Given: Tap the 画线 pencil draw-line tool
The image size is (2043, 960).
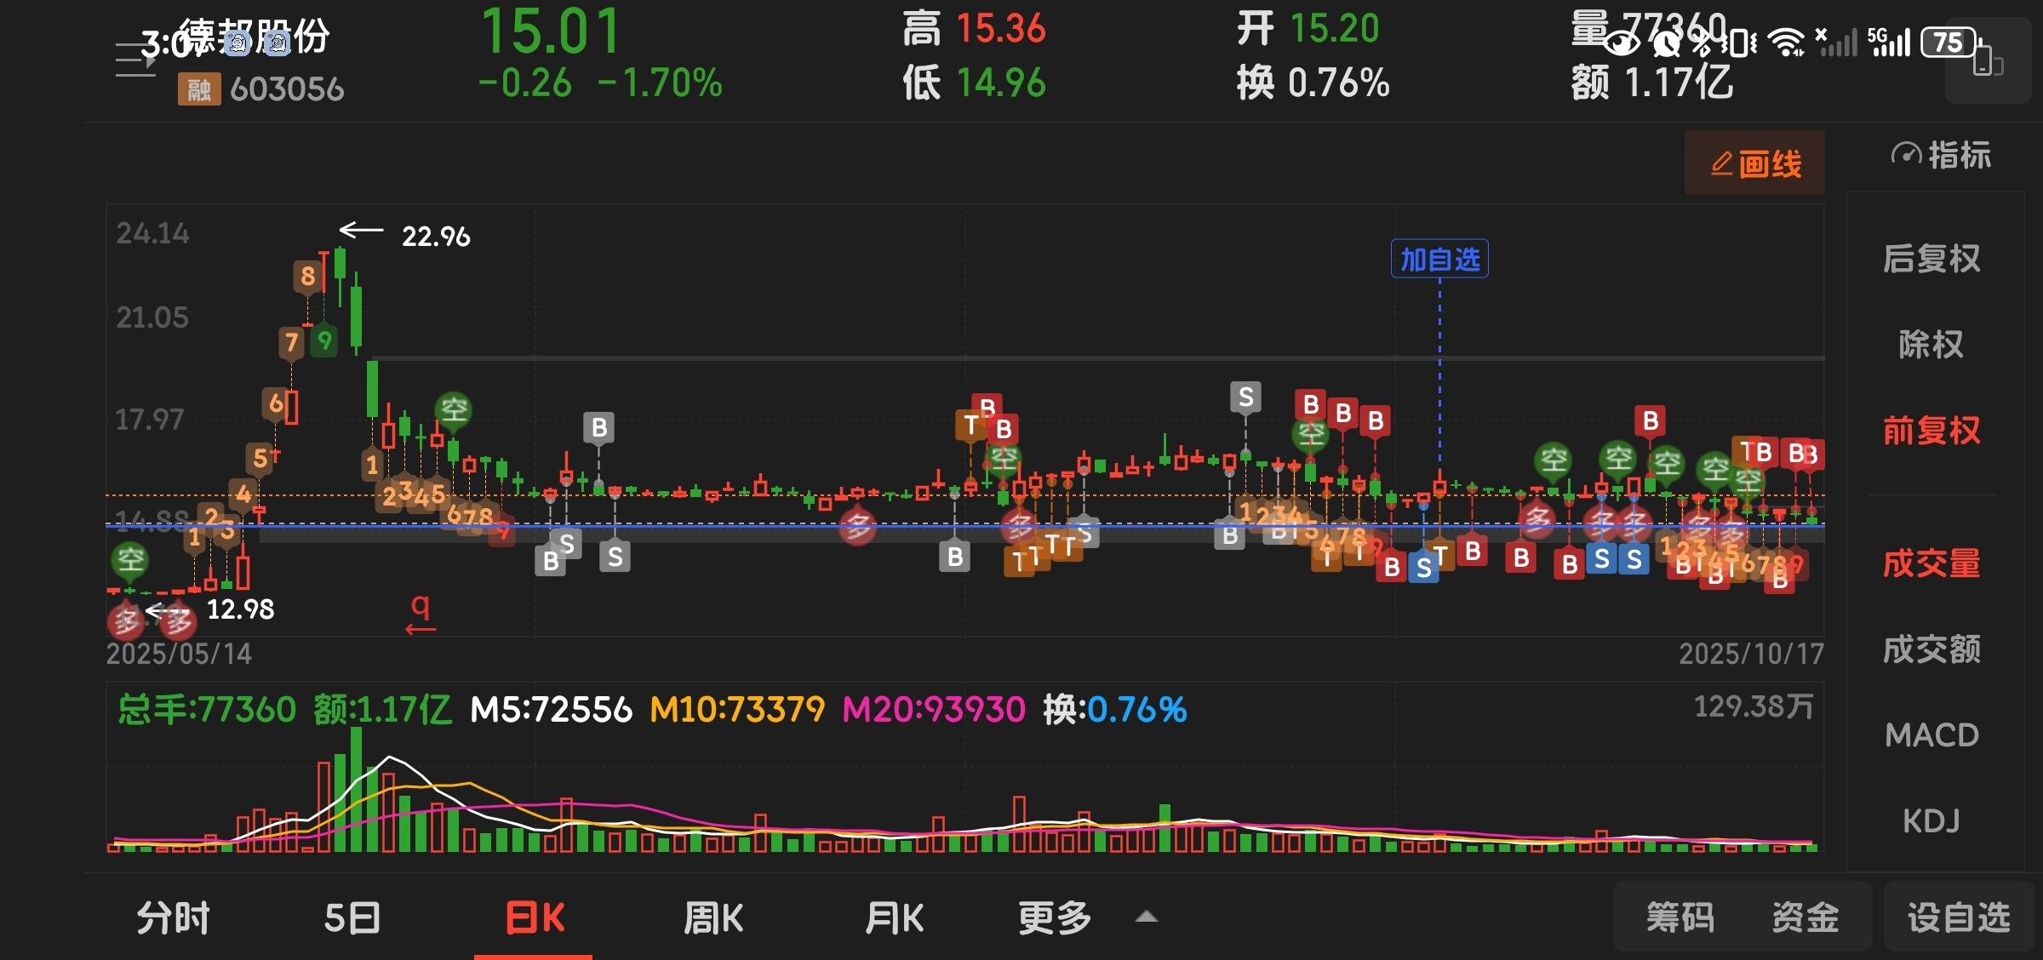Looking at the screenshot, I should click(1754, 163).
